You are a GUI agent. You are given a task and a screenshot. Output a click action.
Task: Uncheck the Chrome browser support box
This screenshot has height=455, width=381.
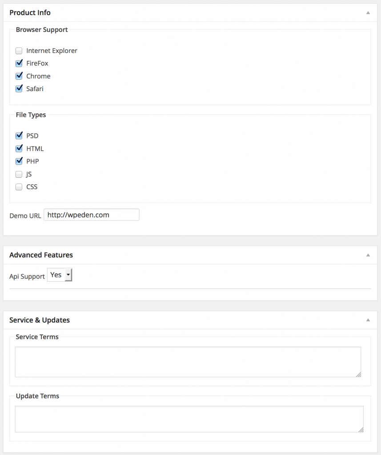(x=19, y=76)
